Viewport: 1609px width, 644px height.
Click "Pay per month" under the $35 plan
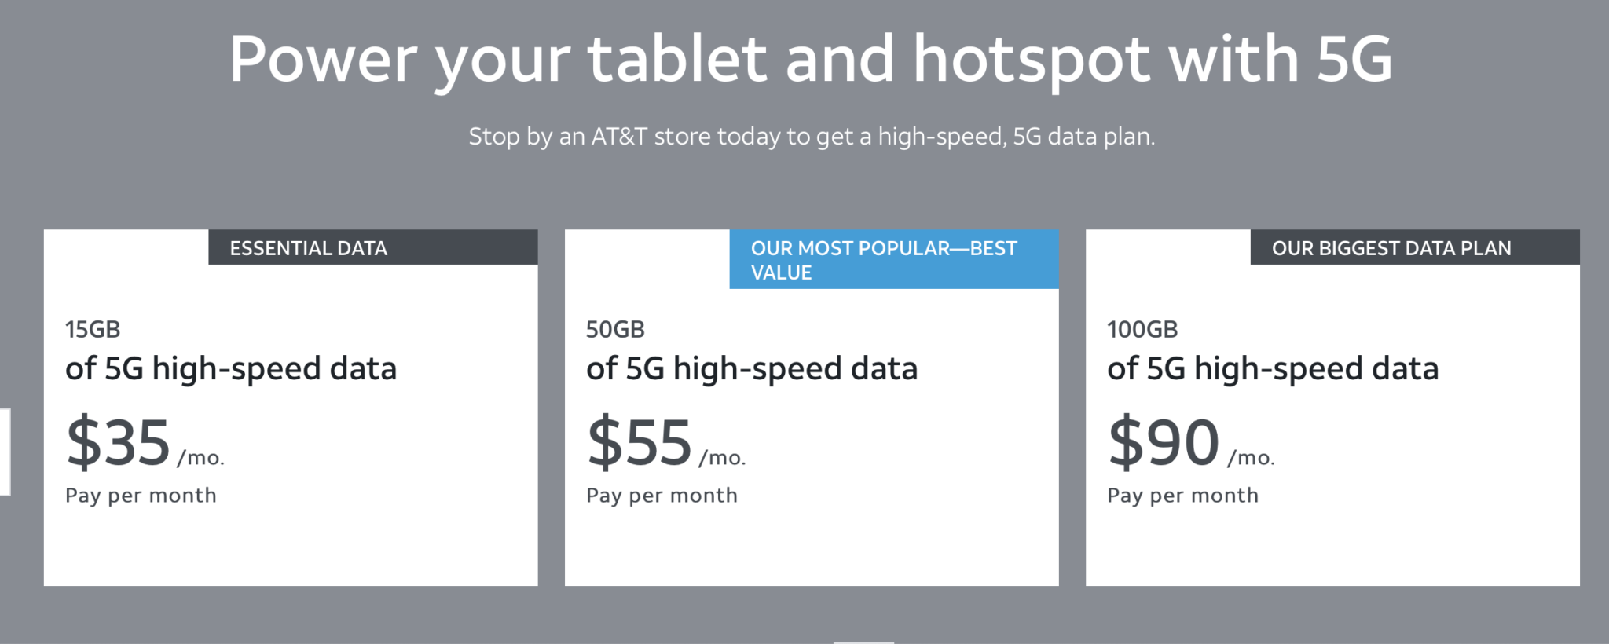point(141,496)
